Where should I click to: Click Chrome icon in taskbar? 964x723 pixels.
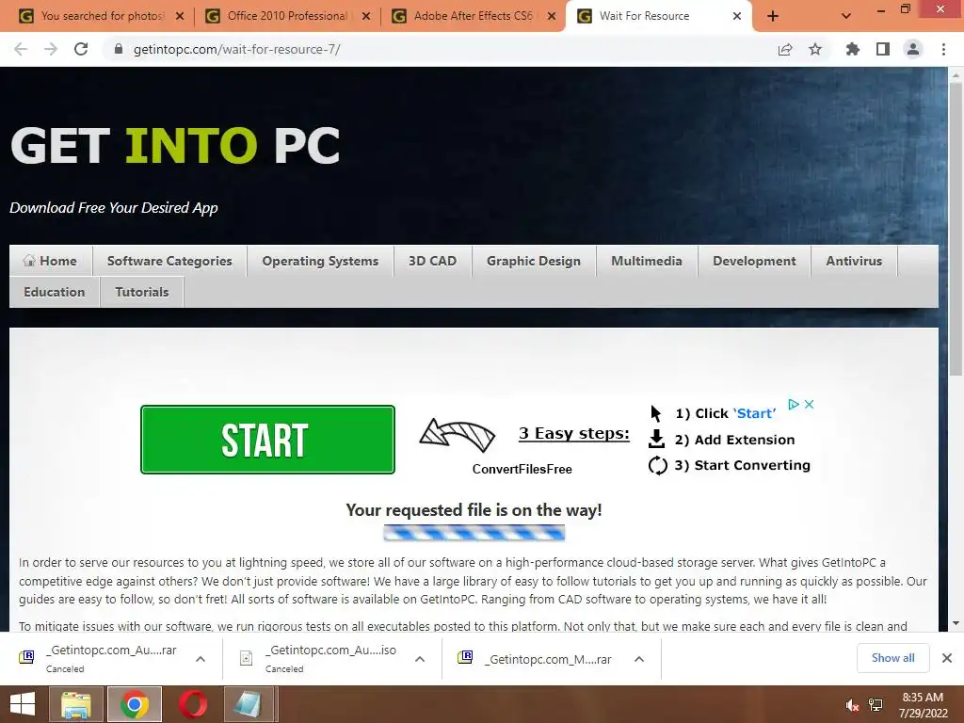click(134, 704)
